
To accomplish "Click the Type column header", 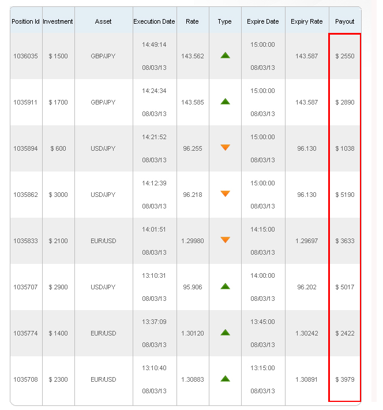I will pos(225,21).
